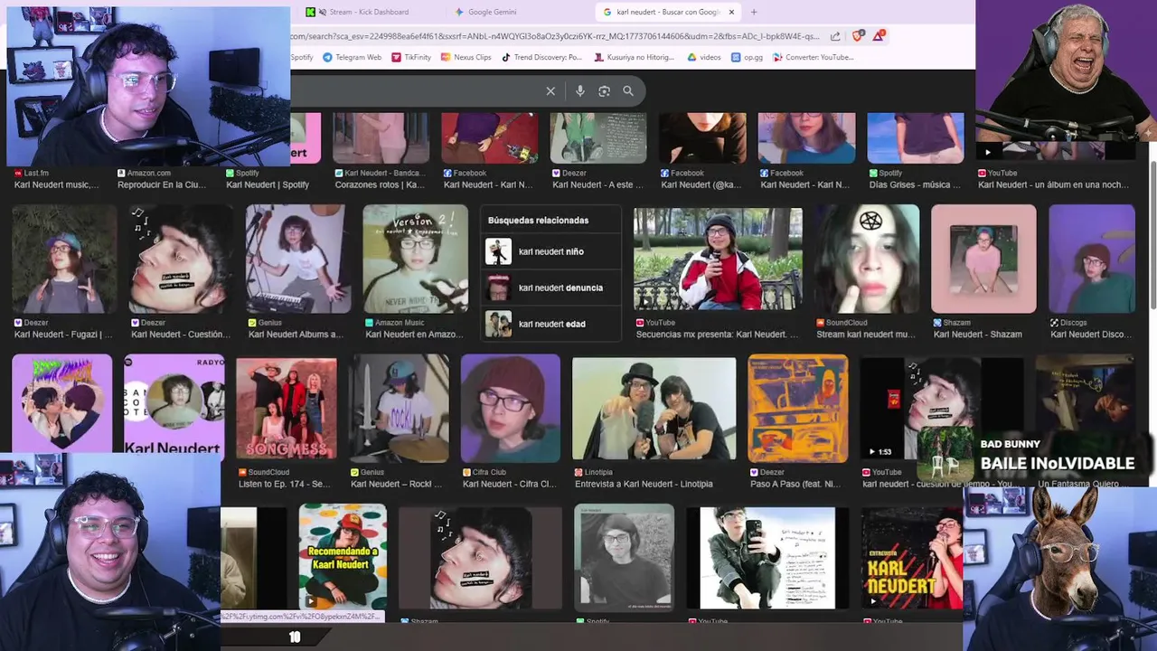Open Entrevista a Karl Neudert Linotipia image

654,409
